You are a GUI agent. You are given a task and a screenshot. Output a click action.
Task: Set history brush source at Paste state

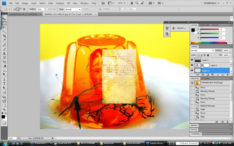[x=192, y=109]
